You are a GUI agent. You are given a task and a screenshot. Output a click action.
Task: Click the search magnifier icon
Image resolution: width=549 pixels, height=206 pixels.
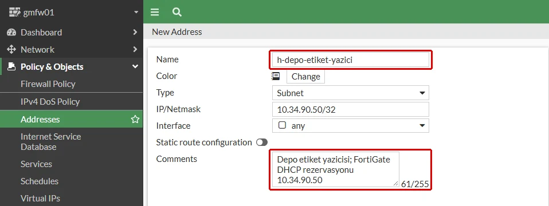point(177,12)
